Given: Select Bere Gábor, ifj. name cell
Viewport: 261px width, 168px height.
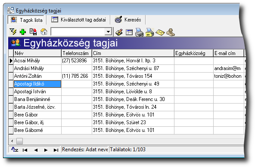Looking at the screenshot, I should coord(37,122).
